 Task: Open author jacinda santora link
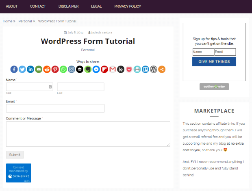tap(102, 33)
